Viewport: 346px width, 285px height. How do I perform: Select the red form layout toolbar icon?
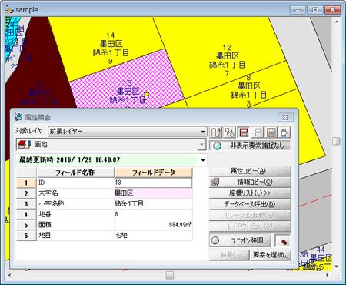point(244,132)
